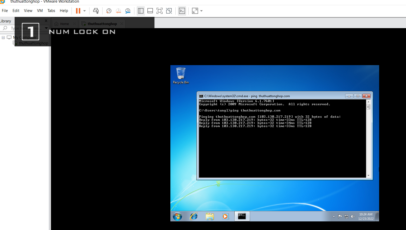Viewport: 406px width, 230px height.
Task: Toggle the library sidebar panel view
Action: 141,11
